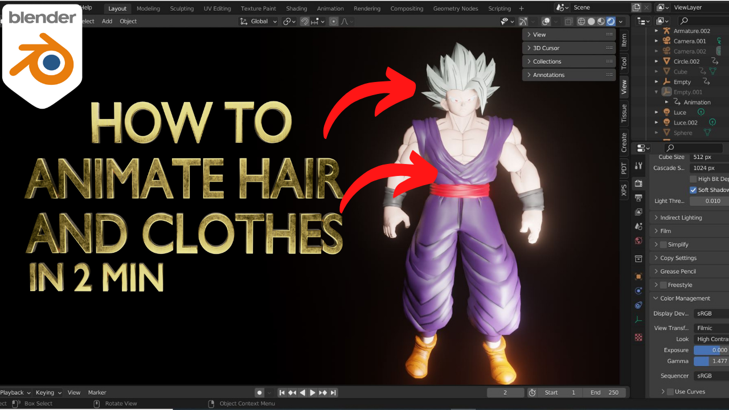
Task: Enable High Bit Depth checkbox
Action: click(693, 179)
